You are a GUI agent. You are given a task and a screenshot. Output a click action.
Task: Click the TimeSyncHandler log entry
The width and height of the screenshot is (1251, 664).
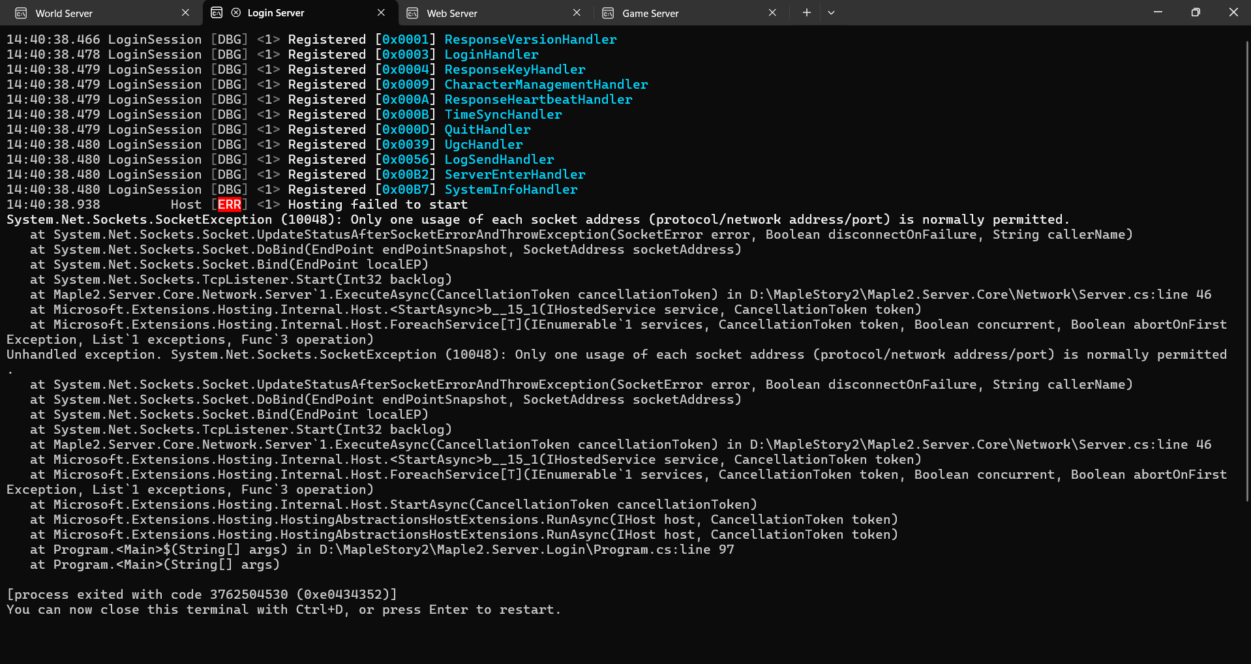click(503, 115)
